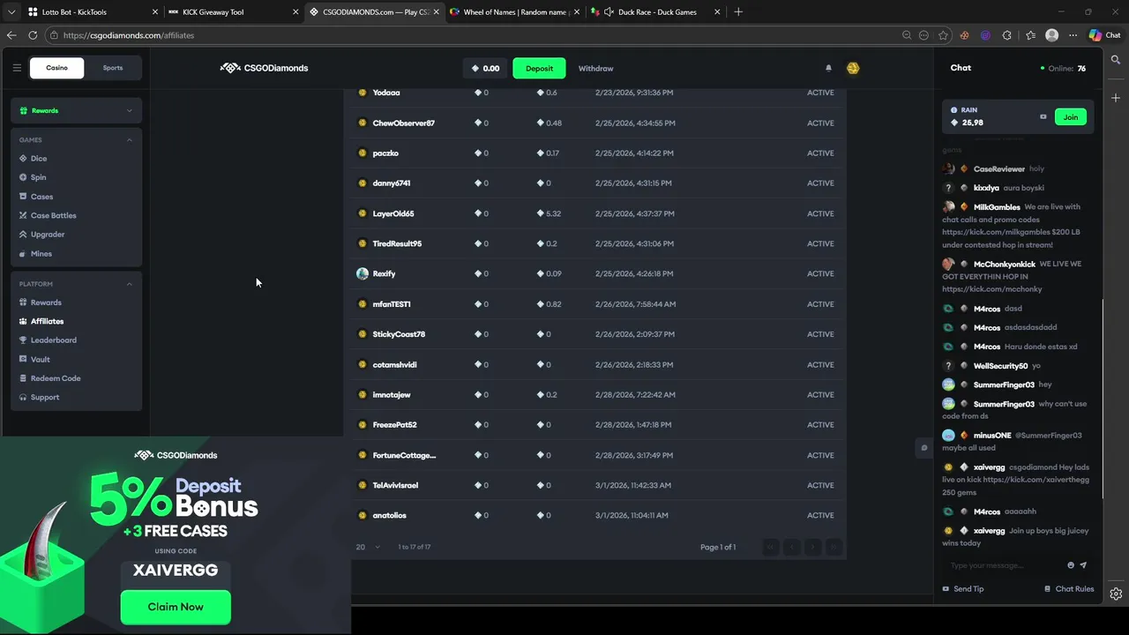Click the green Deposit button
Screen dimensions: 1129x635
click(539, 68)
